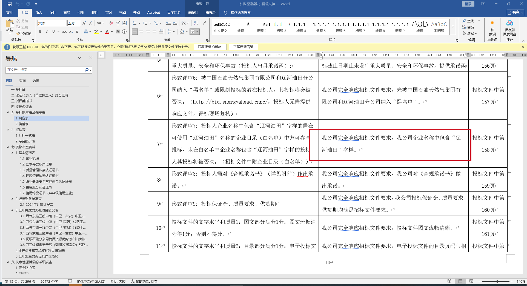Click Save to Baidu Netdisk icon
Viewport: 527px width, 286px height.
(509, 28)
